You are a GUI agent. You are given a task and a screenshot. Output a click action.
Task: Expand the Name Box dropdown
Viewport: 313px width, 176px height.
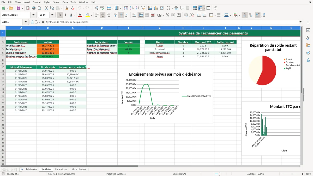click(25, 22)
